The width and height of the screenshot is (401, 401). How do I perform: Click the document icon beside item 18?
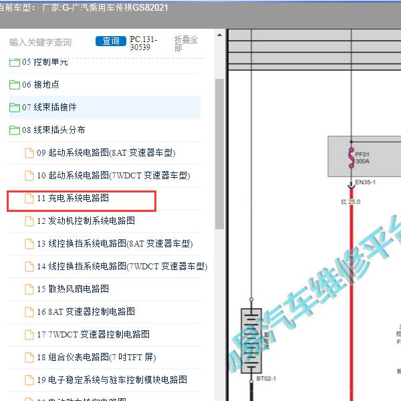[29, 358]
